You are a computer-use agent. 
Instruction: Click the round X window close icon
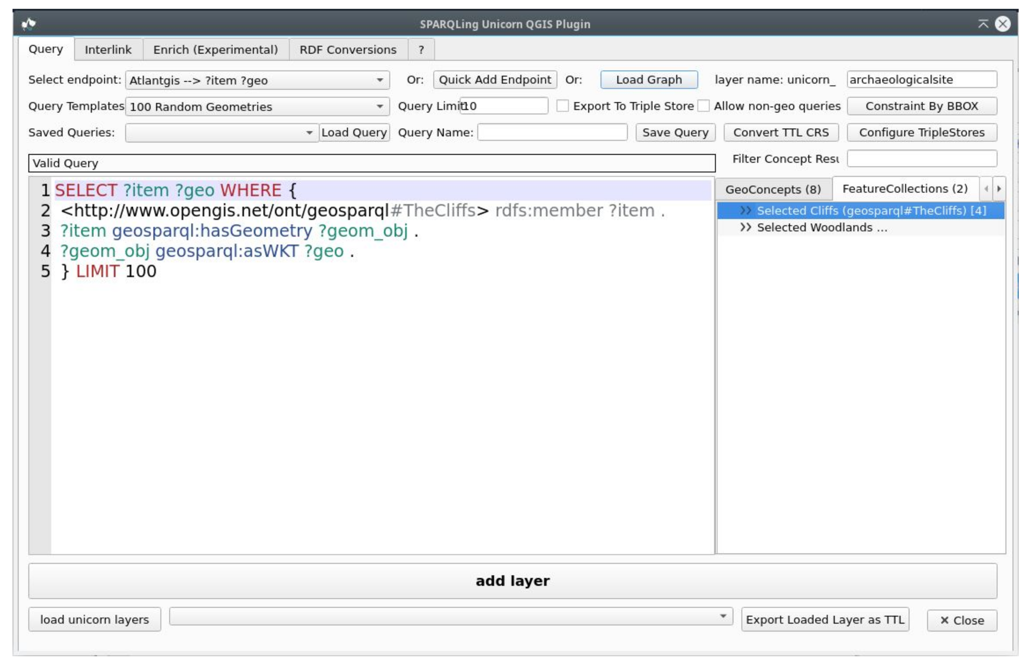click(x=1002, y=23)
